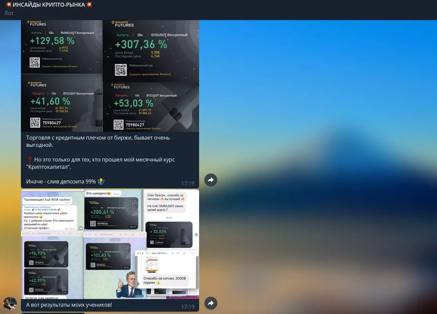Click the caption 'А вот результаты моих учеников!'
The width and height of the screenshot is (437, 314).
tap(69, 305)
